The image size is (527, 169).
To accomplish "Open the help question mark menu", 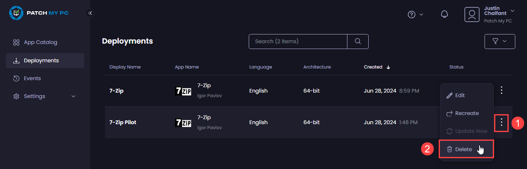I will coord(415,15).
